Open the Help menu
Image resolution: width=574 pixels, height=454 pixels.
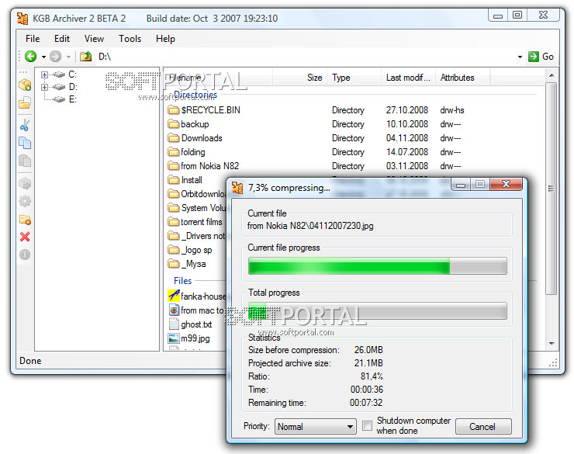(165, 39)
